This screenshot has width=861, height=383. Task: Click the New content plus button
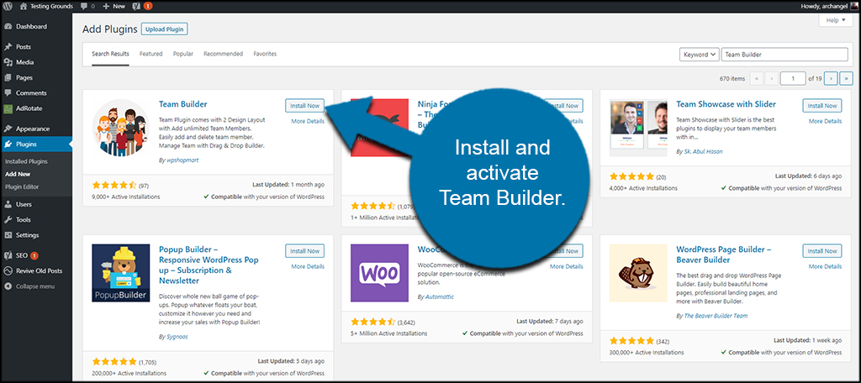[x=114, y=6]
